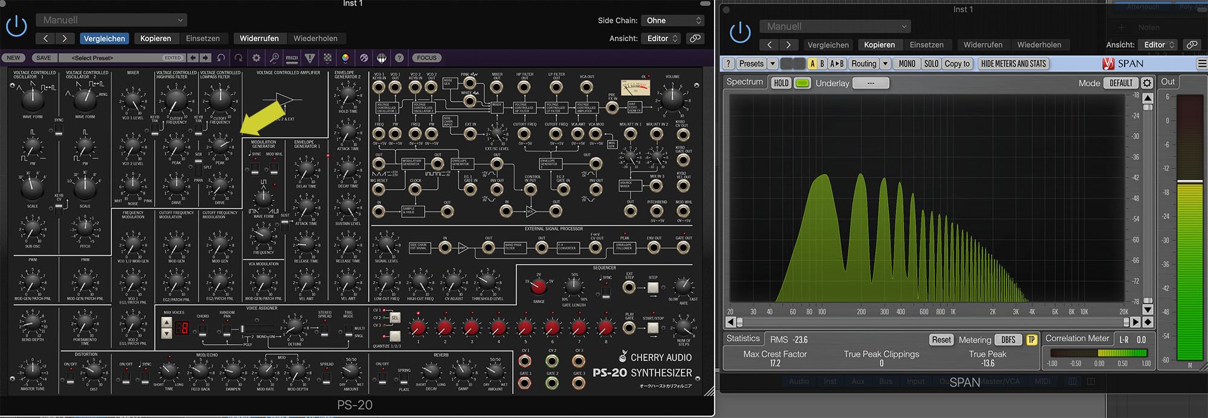Toggle SPAN plugin power button
This screenshot has height=418, width=1208.
pos(740,33)
